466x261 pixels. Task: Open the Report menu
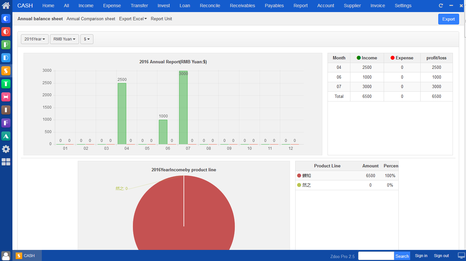click(301, 6)
